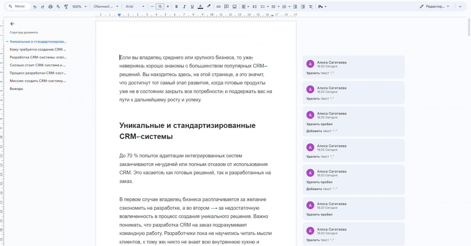
Task: Redo the last undone action
Action: tap(43, 6)
